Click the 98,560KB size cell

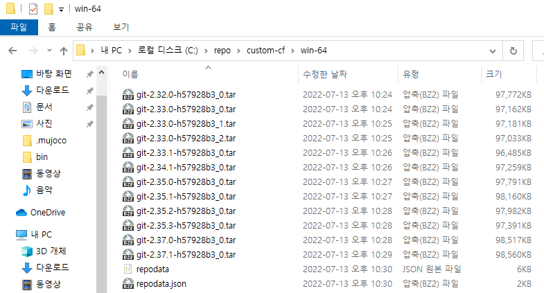tap(513, 254)
